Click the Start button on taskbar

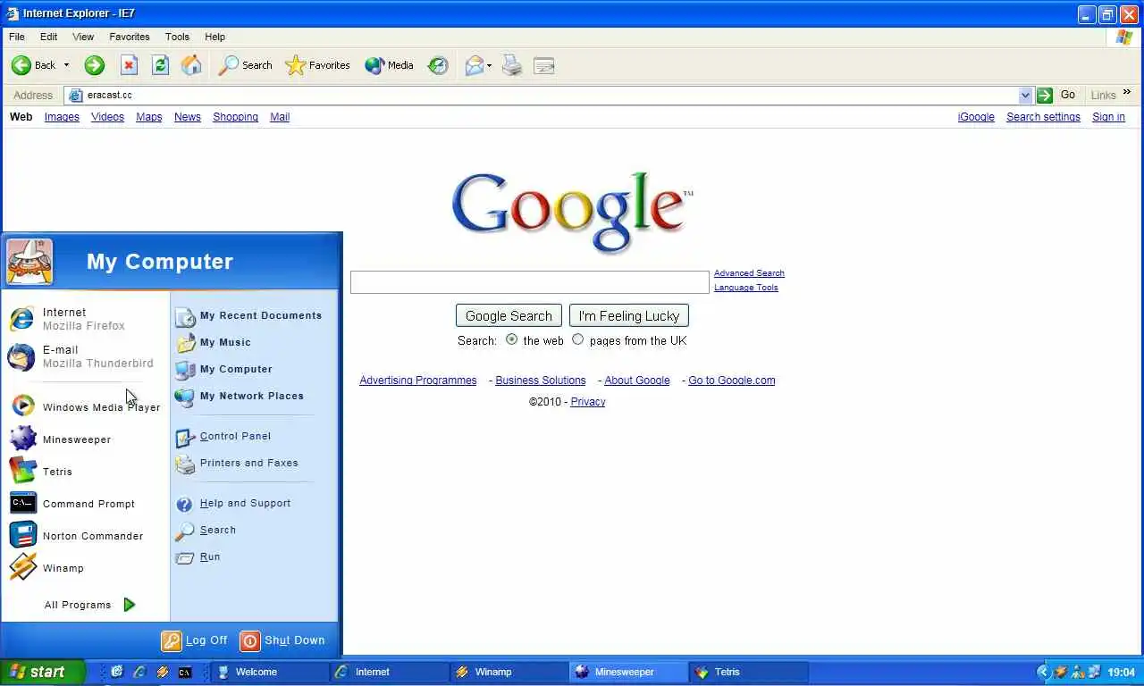(43, 672)
